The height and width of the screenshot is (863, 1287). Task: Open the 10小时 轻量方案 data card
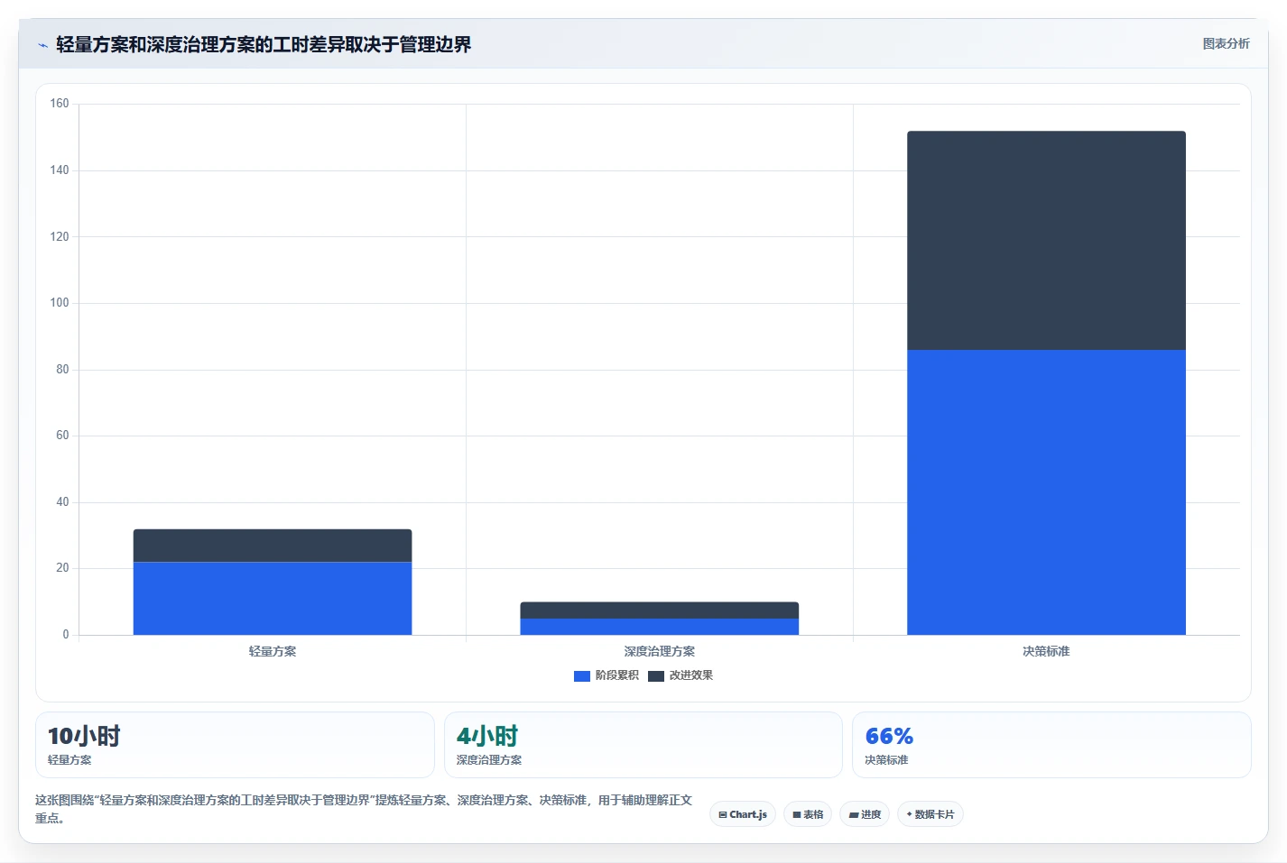click(235, 745)
